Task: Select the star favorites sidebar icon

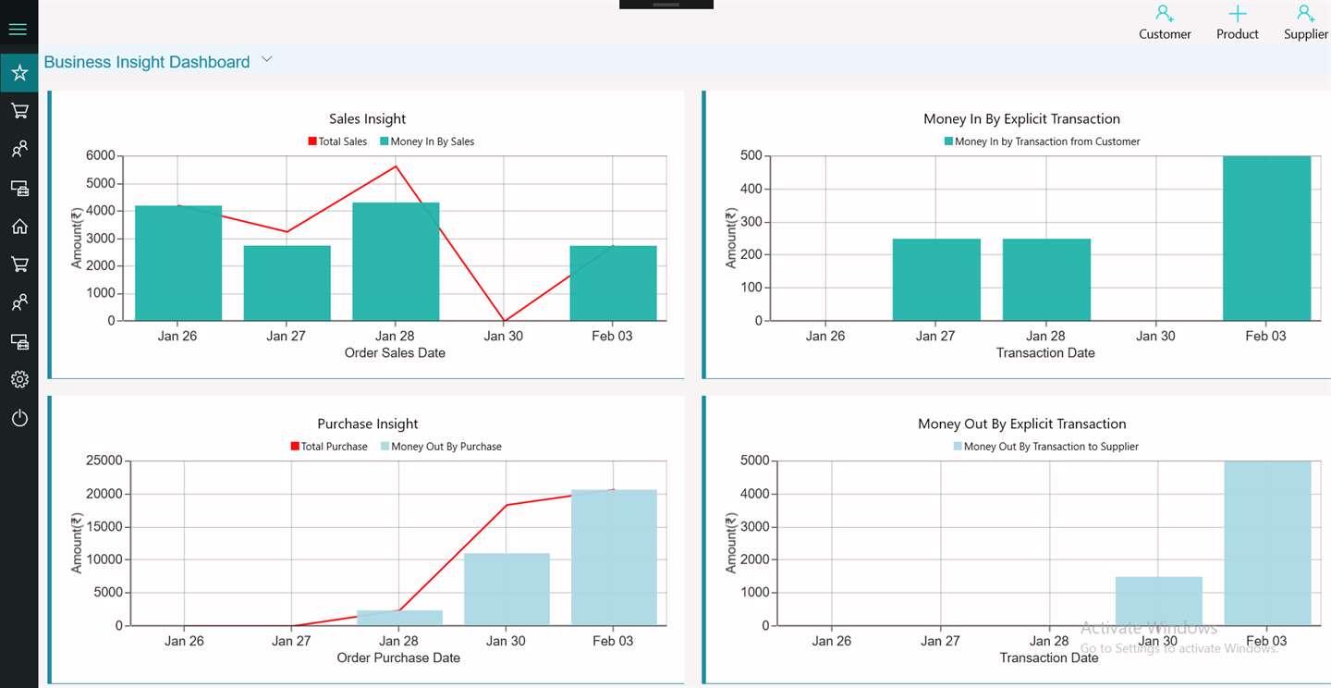Action: 18,72
